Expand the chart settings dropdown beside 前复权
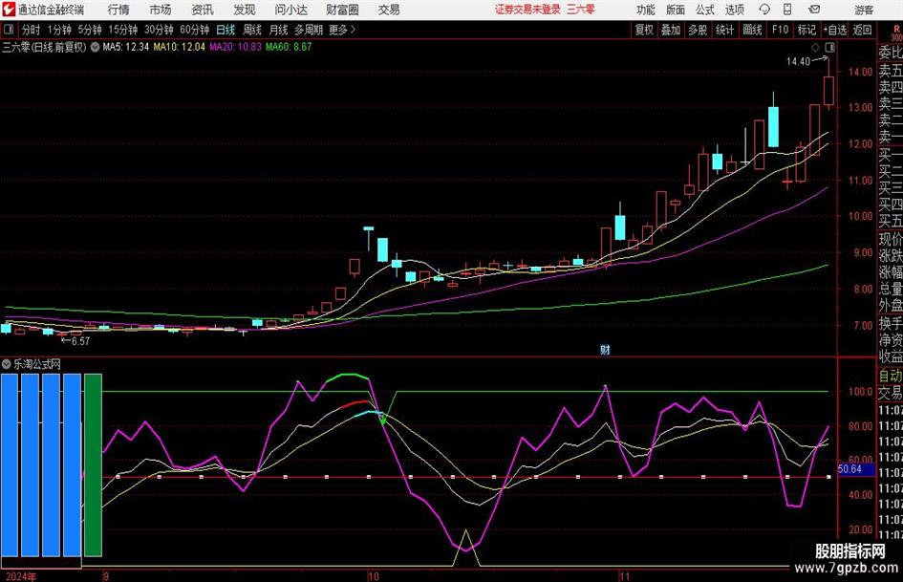Screen dimensions: 903x582 click(x=95, y=47)
